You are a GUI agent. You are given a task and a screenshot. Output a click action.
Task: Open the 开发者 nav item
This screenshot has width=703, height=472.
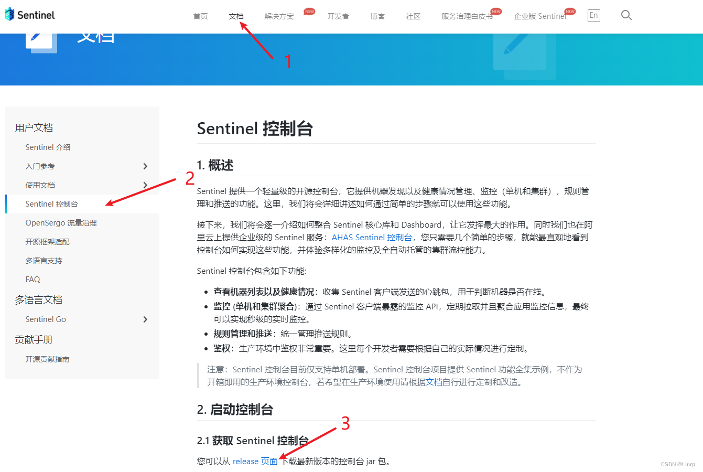338,16
